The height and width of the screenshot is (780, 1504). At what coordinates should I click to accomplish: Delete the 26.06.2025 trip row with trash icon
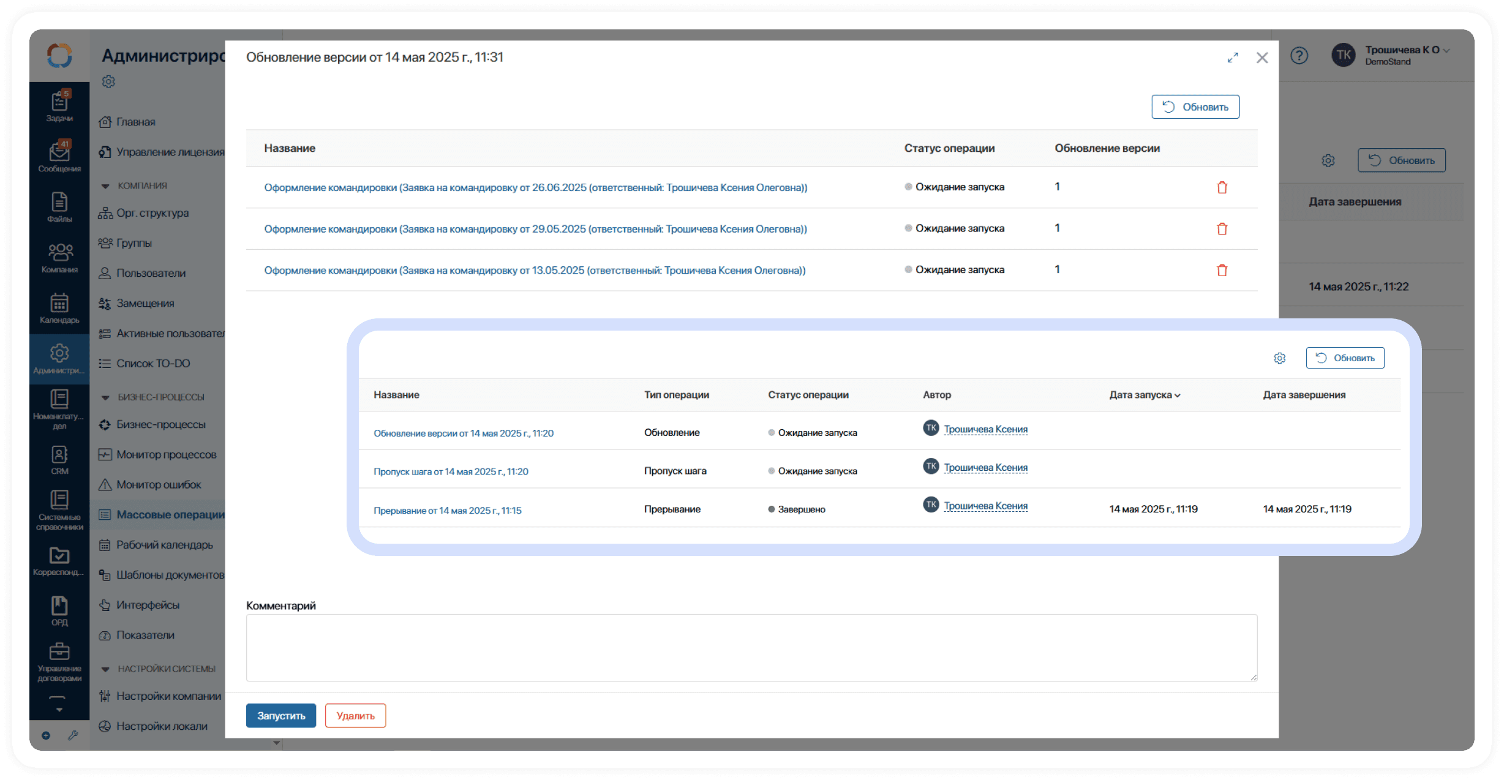click(x=1222, y=187)
